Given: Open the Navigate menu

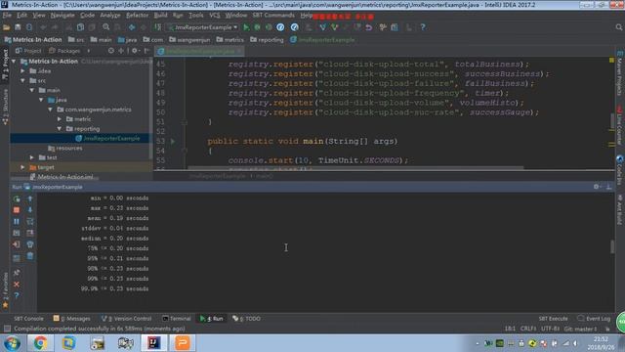Looking at the screenshot, I should pos(62,16).
